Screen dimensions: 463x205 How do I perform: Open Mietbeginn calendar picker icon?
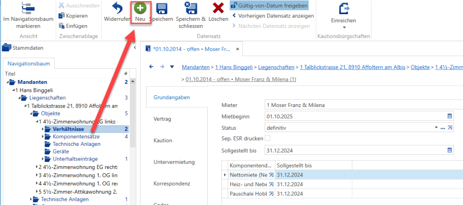(450, 116)
